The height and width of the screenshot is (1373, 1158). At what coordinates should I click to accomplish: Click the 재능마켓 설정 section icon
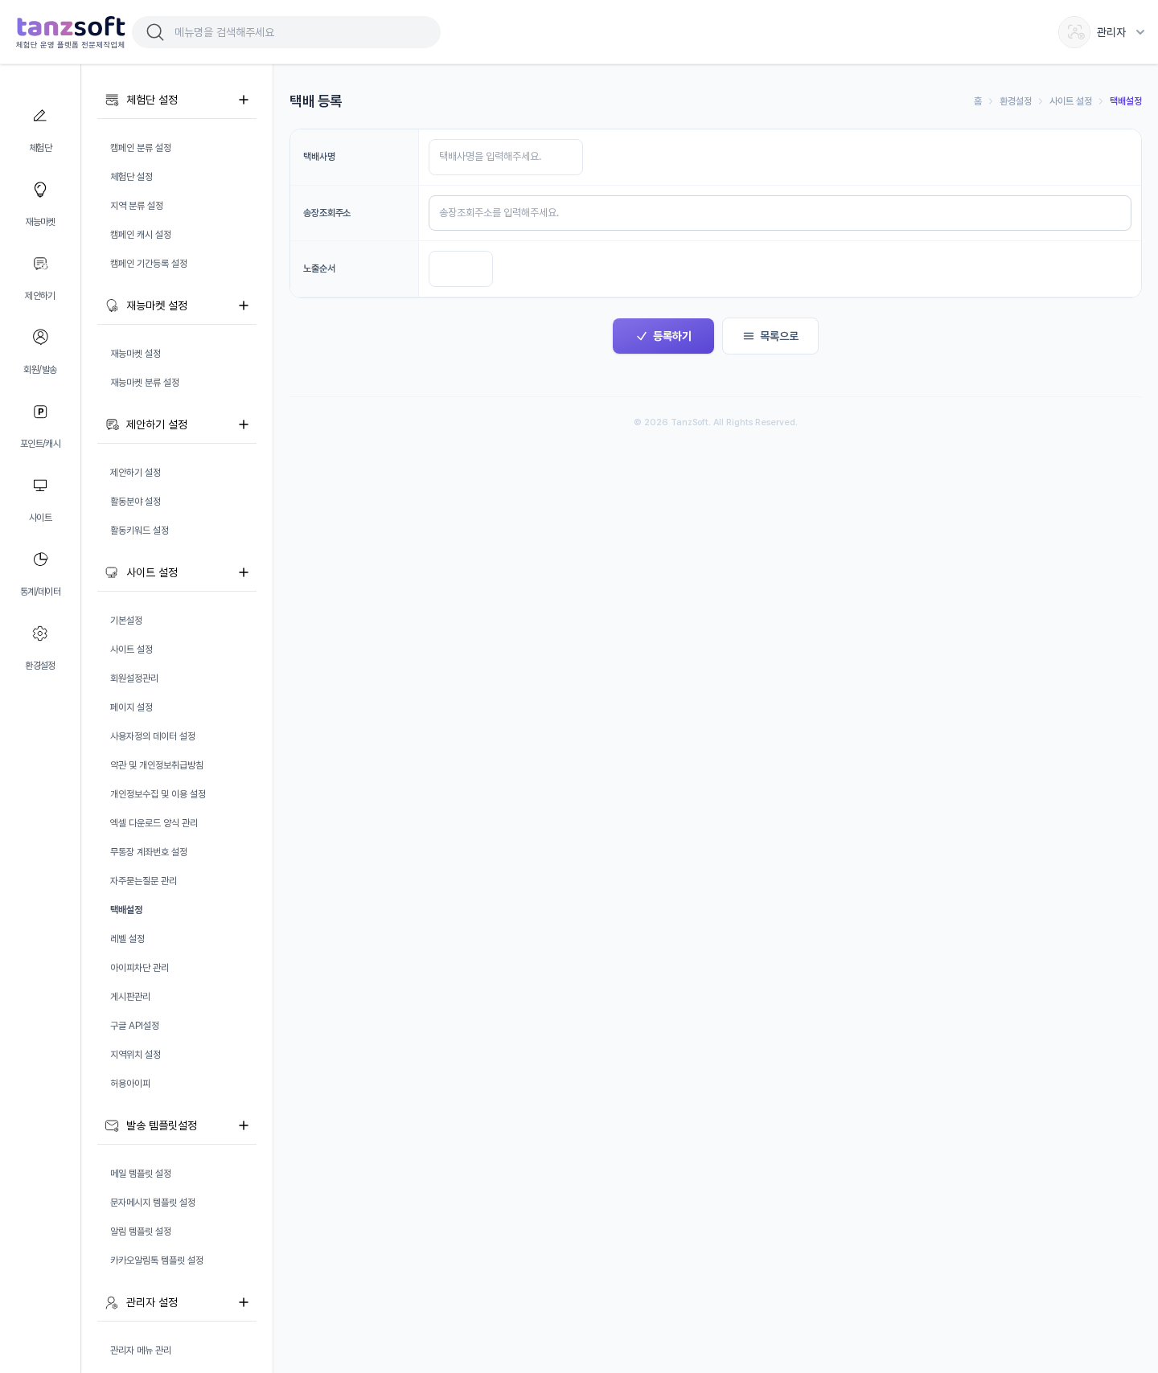(x=112, y=305)
